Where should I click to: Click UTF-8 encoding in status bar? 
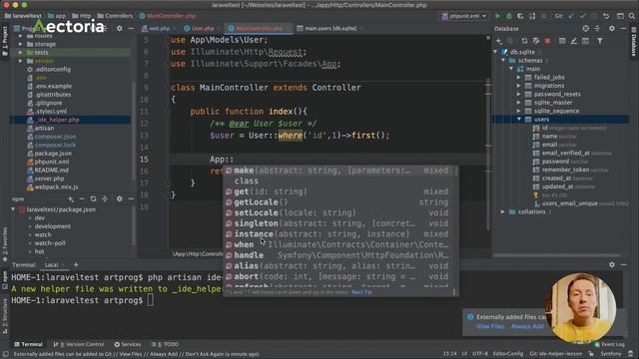479,354
